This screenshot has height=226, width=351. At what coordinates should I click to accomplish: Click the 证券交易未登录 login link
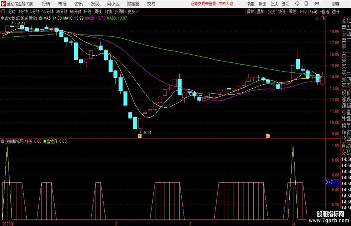[203, 4]
